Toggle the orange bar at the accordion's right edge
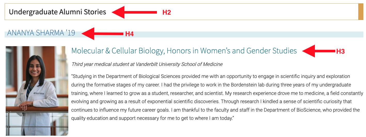 point(361,12)
